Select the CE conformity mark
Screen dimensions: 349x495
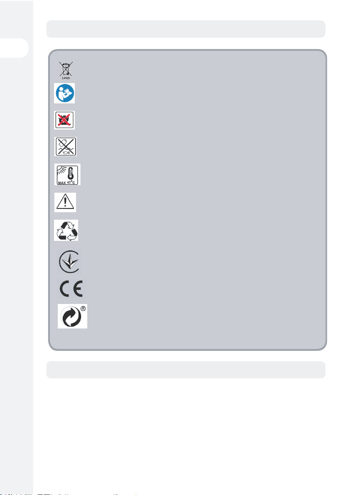pos(71,289)
